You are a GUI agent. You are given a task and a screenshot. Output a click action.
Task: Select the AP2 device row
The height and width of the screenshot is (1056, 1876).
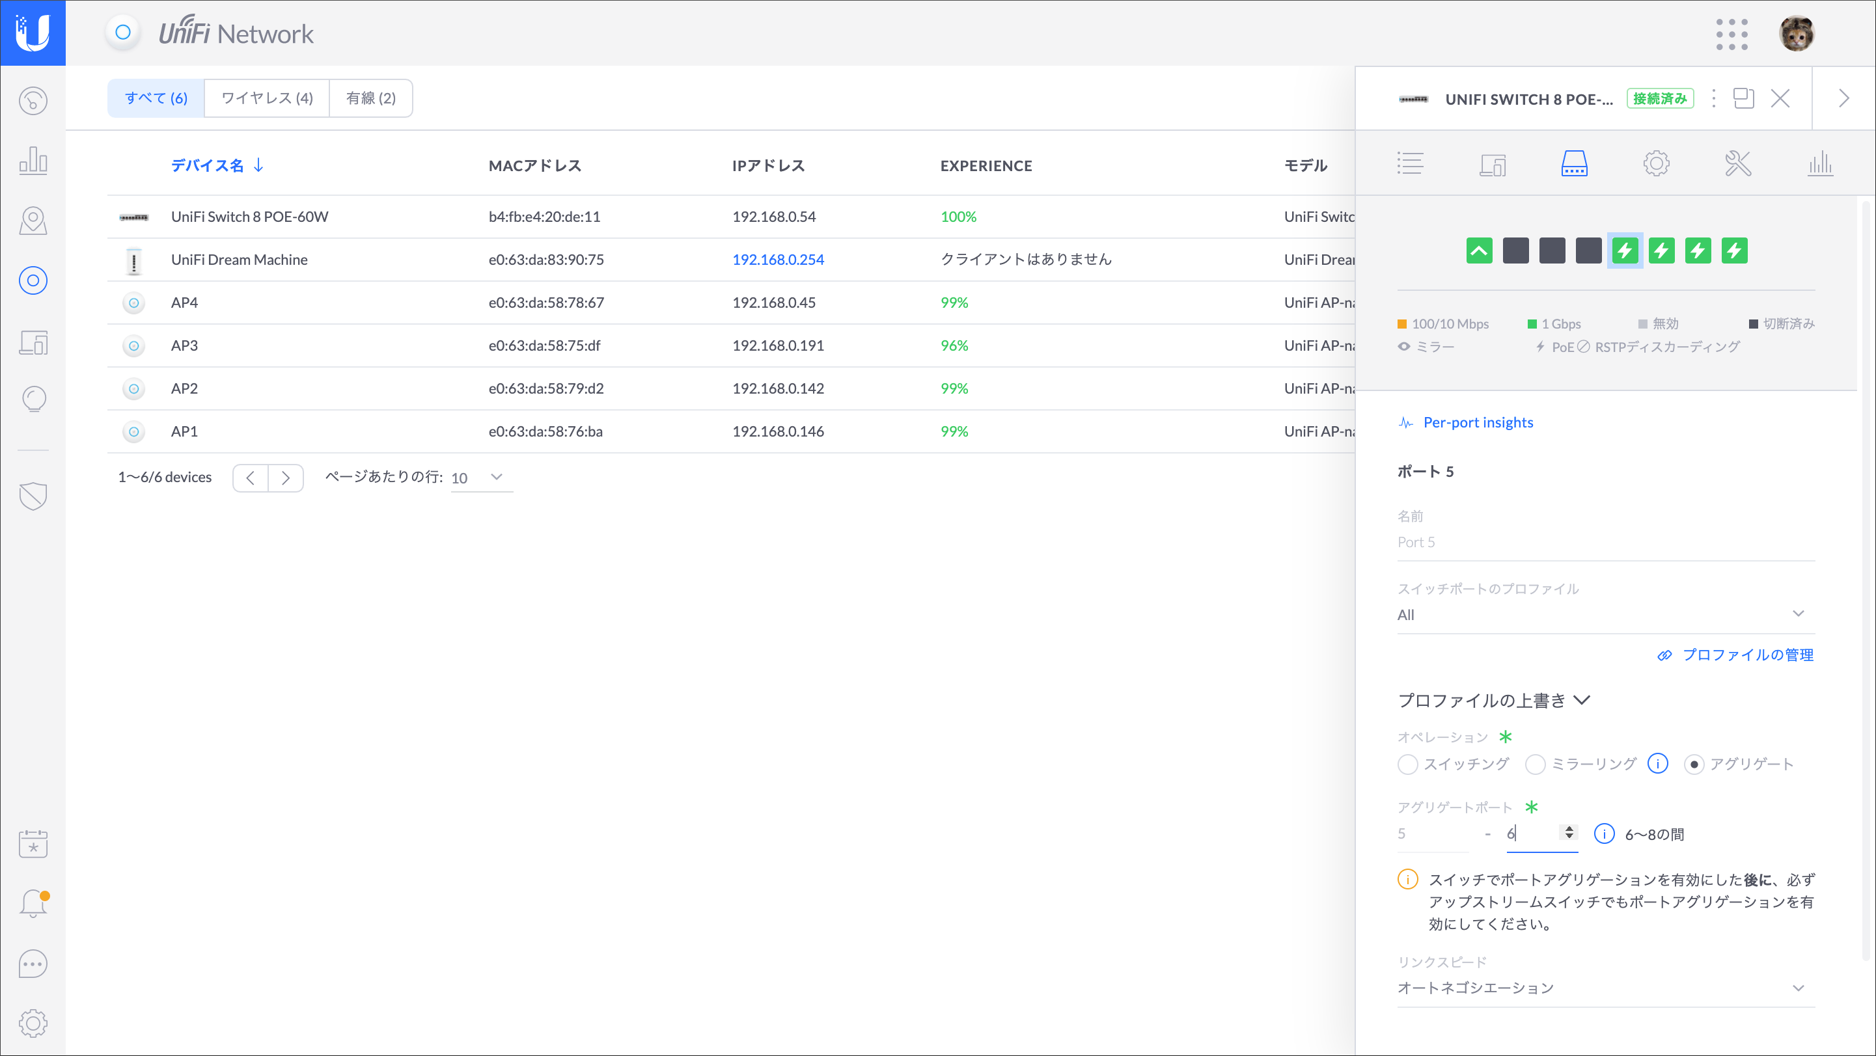(x=730, y=388)
